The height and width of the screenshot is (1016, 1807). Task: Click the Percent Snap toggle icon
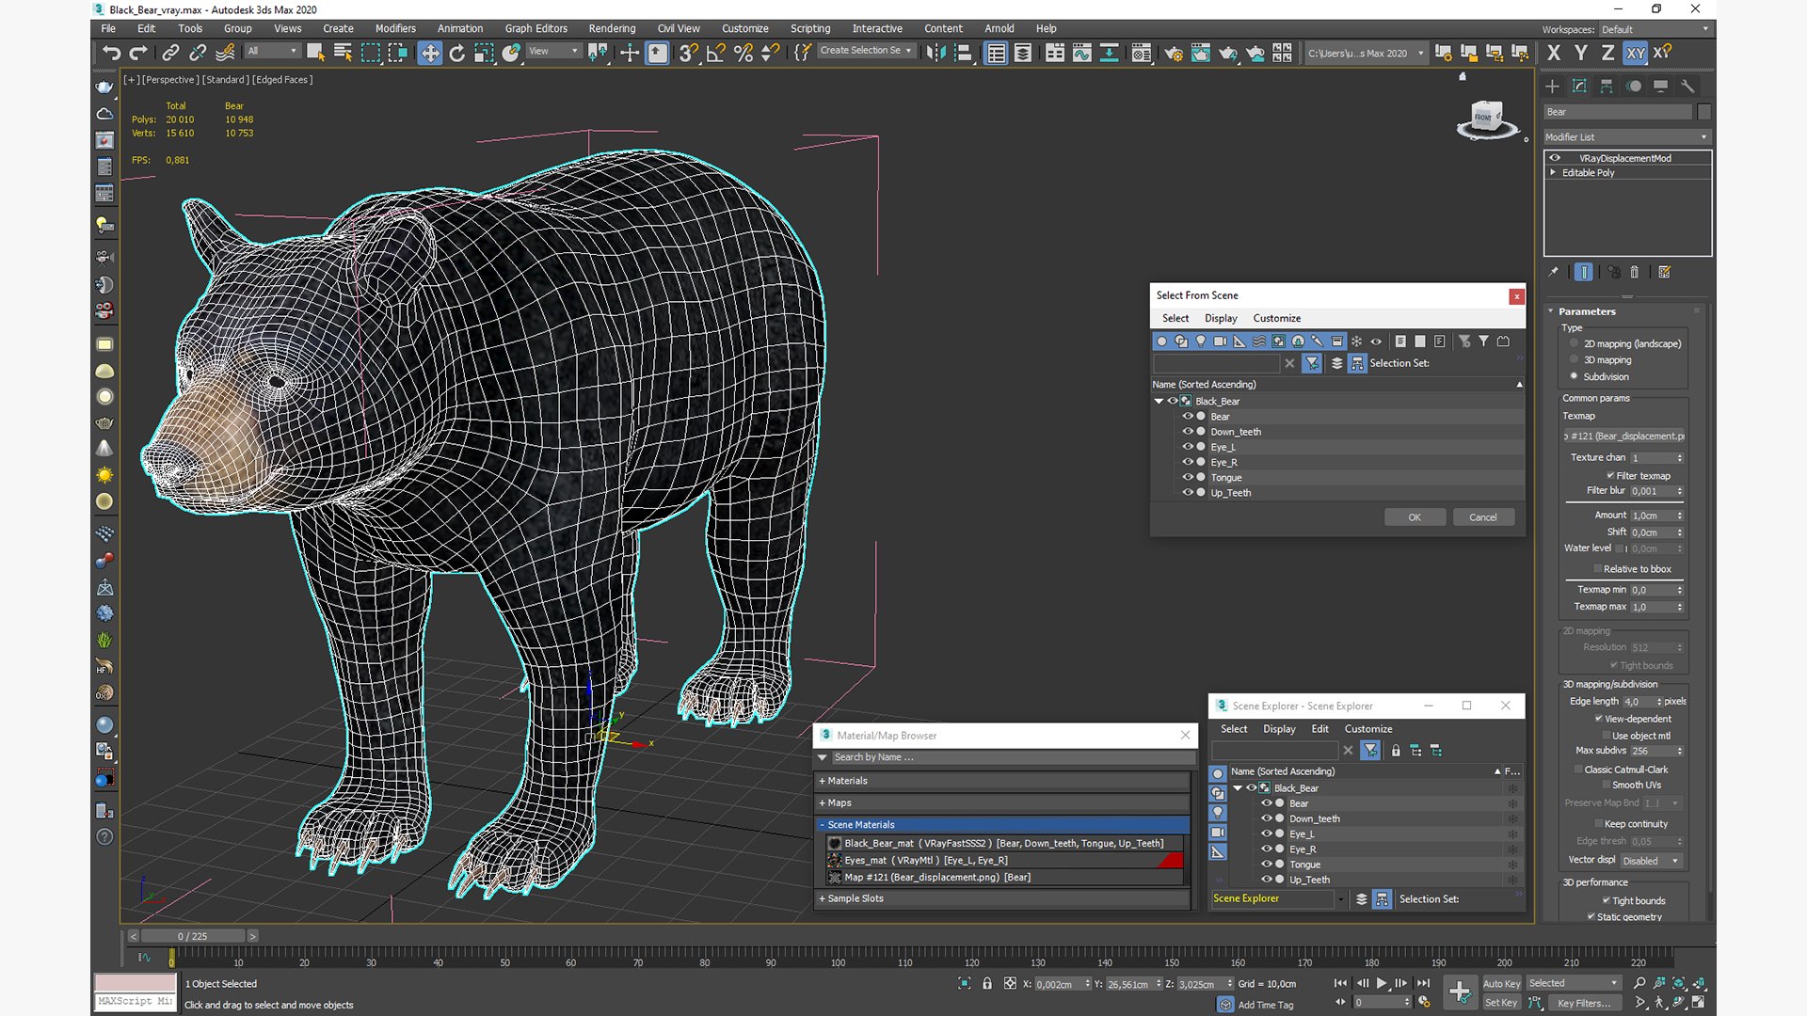(x=744, y=53)
